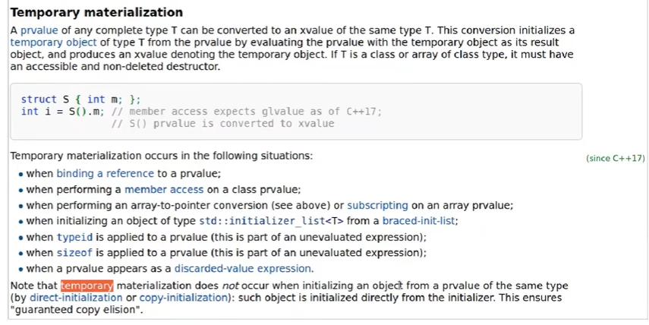
Task: Click the highlighted word "temporary"
Action: click(87, 286)
